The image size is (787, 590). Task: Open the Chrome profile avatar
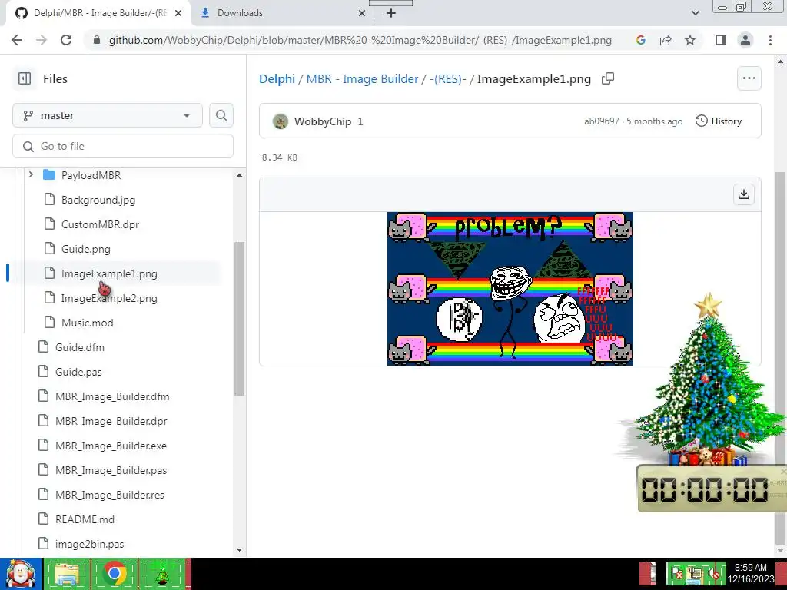pos(745,40)
